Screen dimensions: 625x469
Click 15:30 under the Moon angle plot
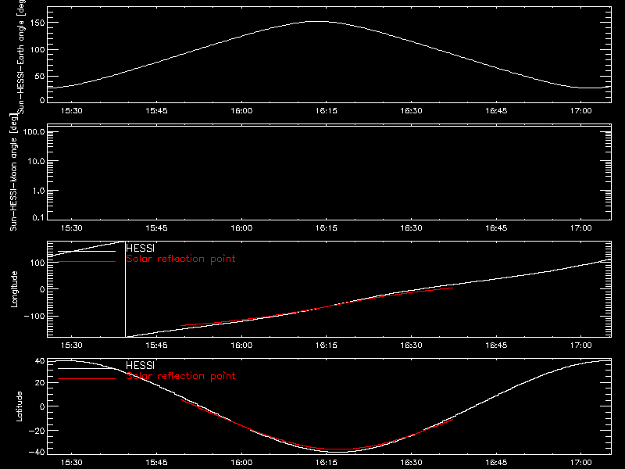[x=72, y=227]
